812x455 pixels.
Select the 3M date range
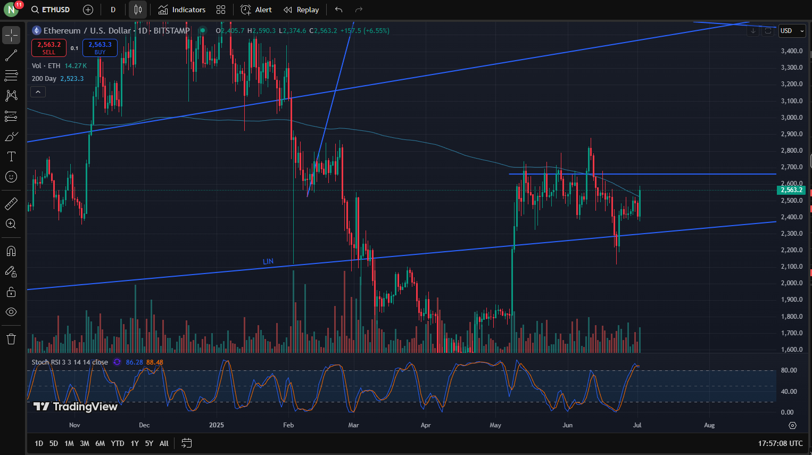[x=85, y=443]
